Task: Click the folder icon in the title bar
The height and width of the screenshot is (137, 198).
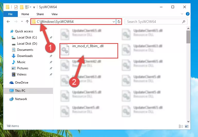Action: (7, 7)
